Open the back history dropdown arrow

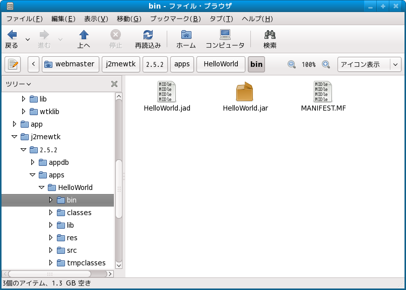point(27,40)
